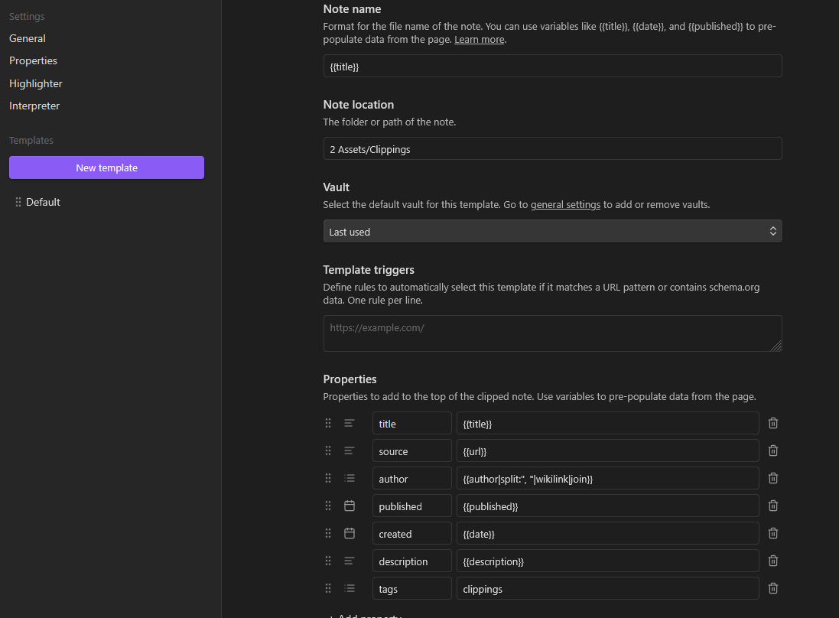Click the Template triggers input area

click(x=552, y=333)
